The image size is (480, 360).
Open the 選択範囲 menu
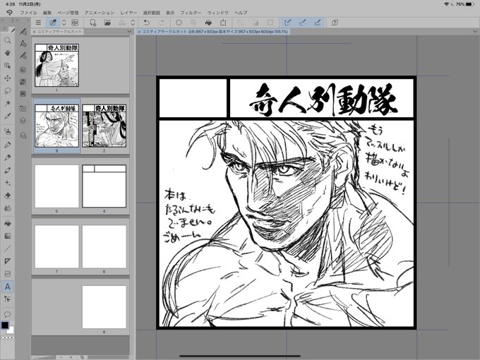[152, 13]
